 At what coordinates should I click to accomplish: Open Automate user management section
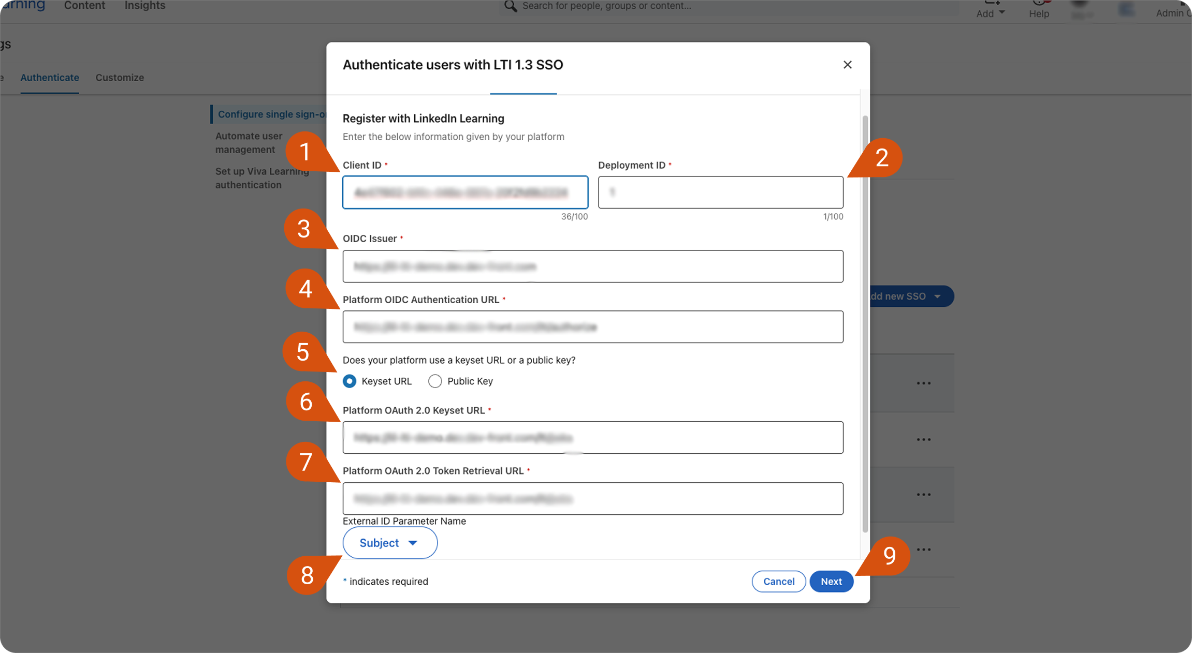click(x=249, y=143)
